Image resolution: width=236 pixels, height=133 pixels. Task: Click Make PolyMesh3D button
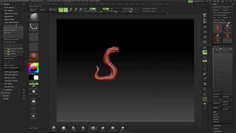(225, 13)
